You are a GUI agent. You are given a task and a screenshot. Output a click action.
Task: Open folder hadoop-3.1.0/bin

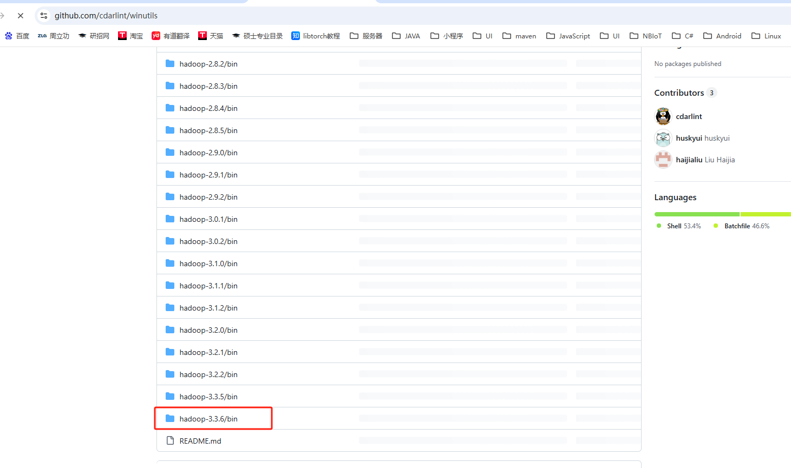208,263
